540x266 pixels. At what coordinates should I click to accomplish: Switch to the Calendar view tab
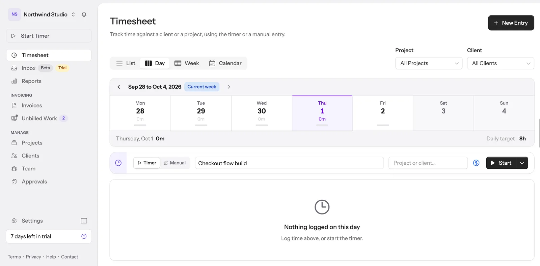coord(225,63)
